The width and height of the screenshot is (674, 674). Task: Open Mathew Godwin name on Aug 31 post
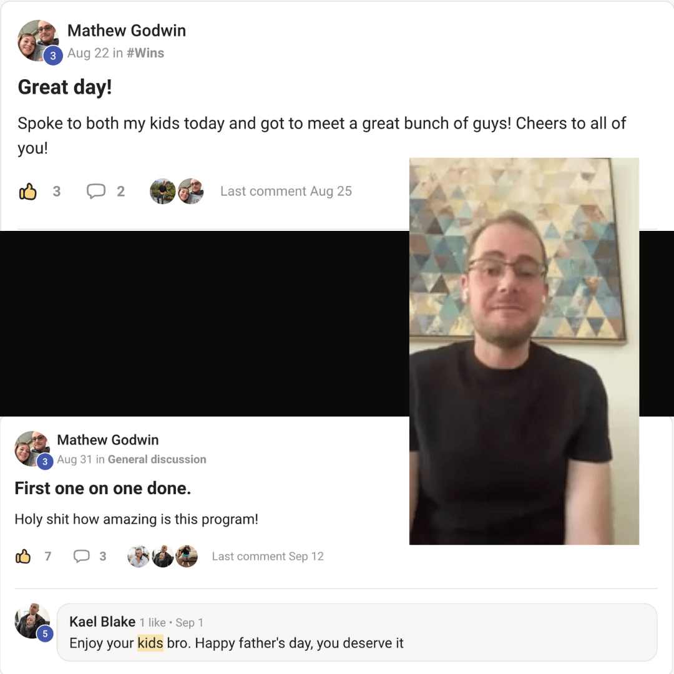(x=108, y=440)
